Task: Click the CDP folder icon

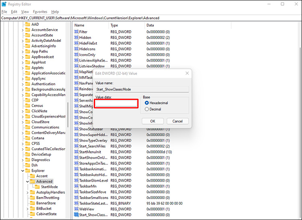Action: point(28,100)
